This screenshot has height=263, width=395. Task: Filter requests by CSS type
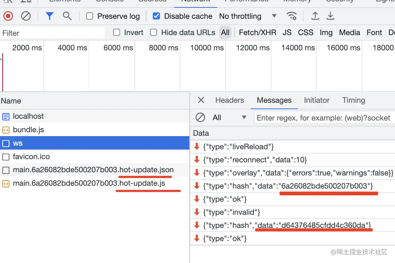tap(306, 33)
